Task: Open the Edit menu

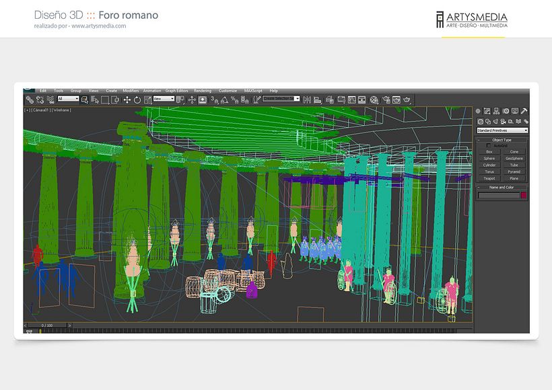Action: tap(43, 91)
